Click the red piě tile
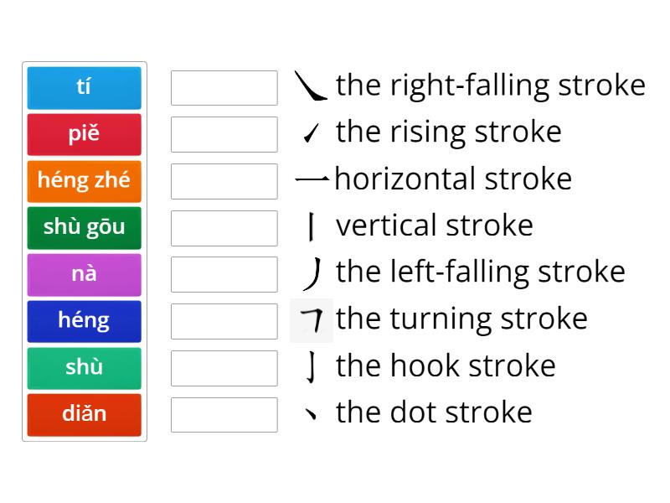Screen dimensions: 670x503 pyautogui.click(x=84, y=134)
